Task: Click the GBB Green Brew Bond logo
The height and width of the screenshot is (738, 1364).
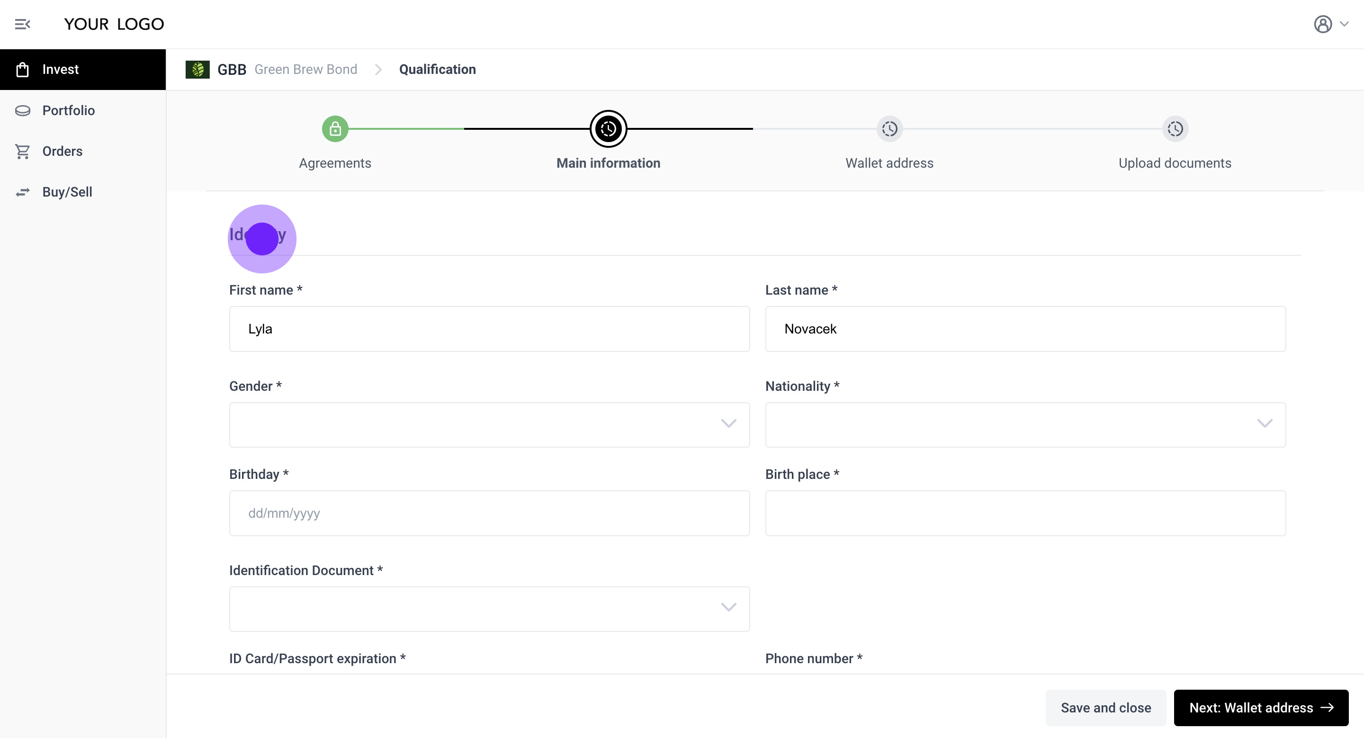Action: [x=197, y=69]
